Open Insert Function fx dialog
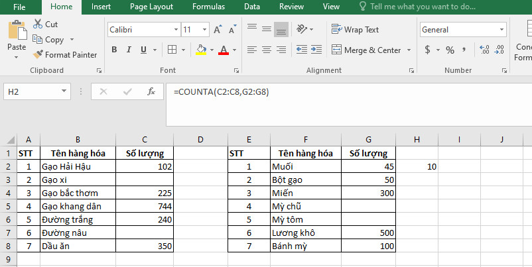Viewport: 532px width, 267px height. [151, 91]
